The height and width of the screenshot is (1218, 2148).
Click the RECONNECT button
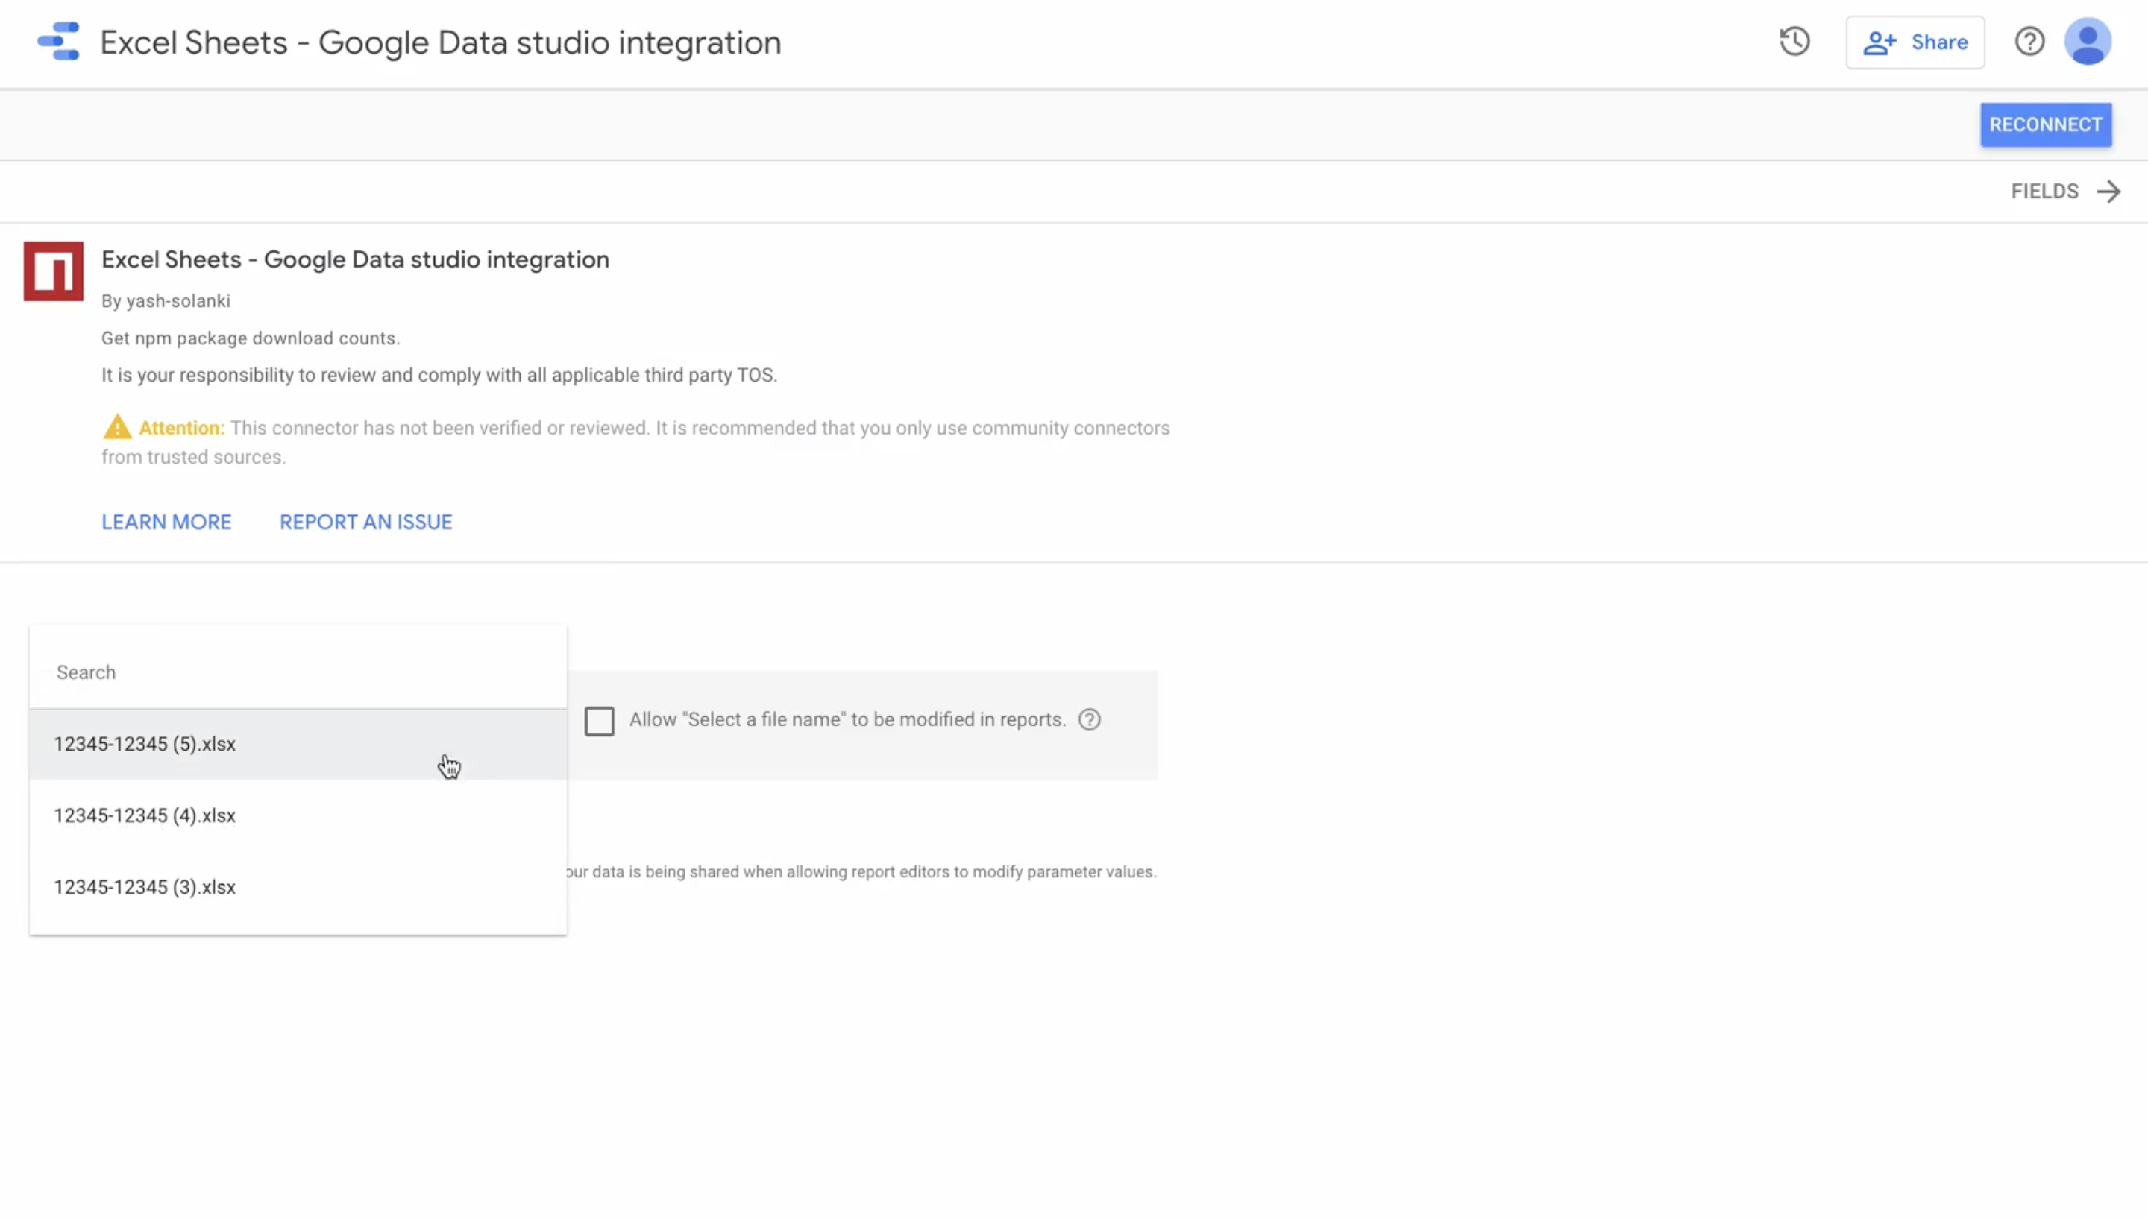[2045, 124]
